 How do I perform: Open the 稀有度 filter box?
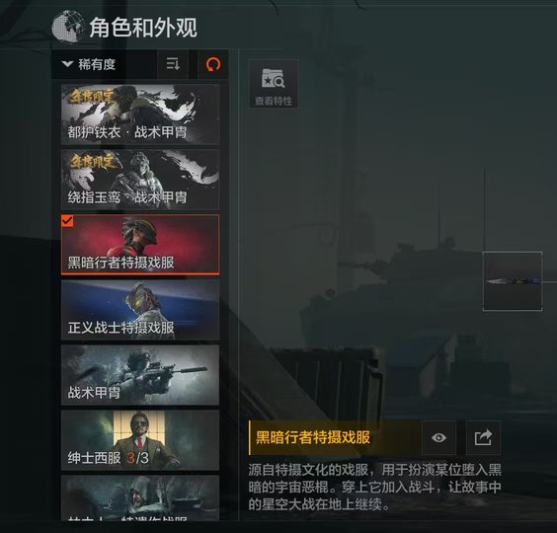104,64
